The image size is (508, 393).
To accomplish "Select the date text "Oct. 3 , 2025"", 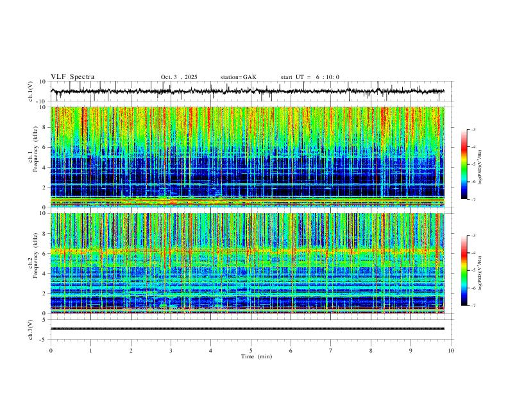I will (179, 77).
